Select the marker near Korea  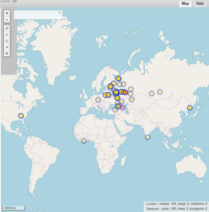tap(190, 108)
